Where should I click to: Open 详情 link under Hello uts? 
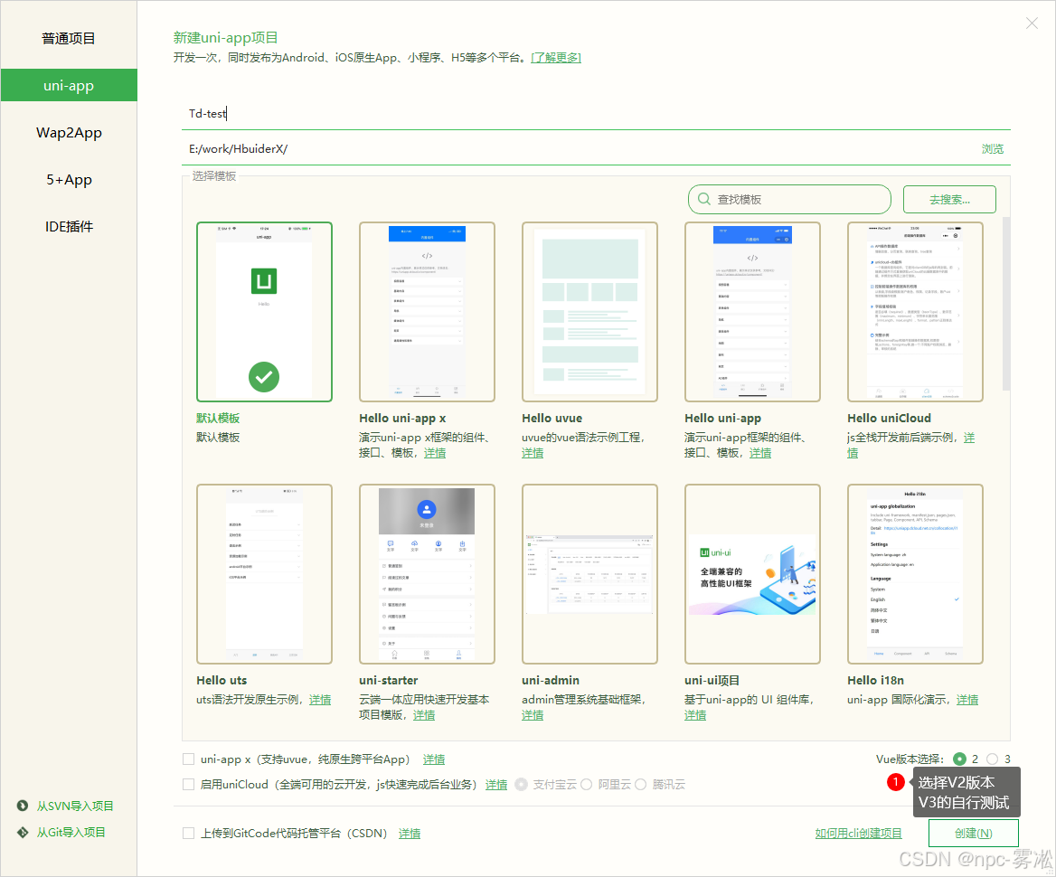320,699
